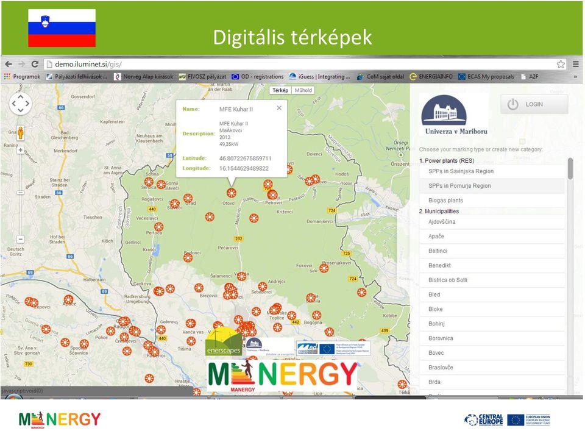Click the Univerza v Mariboru logo
Viewport: 585px width, 431px height.
(x=456, y=115)
